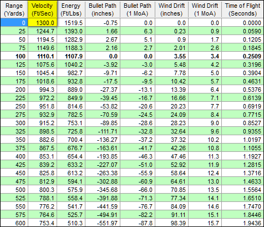Click energy value 1519.5
Image resolution: width=264 pixels, height=227 pixels.
coord(71,23)
